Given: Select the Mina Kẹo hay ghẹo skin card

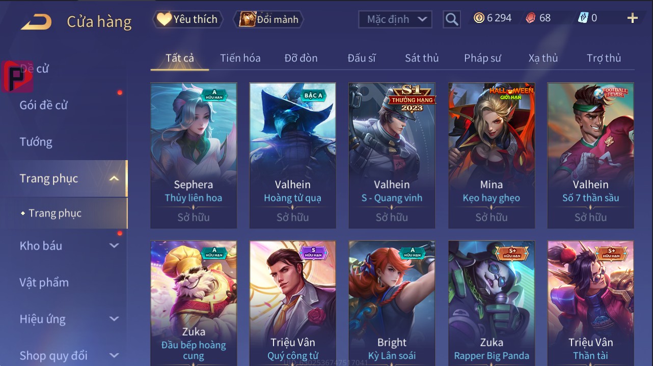Looking at the screenshot, I should click(x=492, y=156).
